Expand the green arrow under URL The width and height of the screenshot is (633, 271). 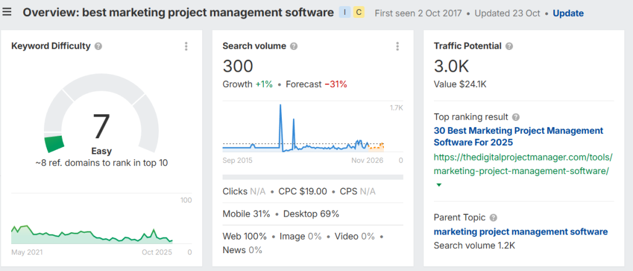(439, 185)
